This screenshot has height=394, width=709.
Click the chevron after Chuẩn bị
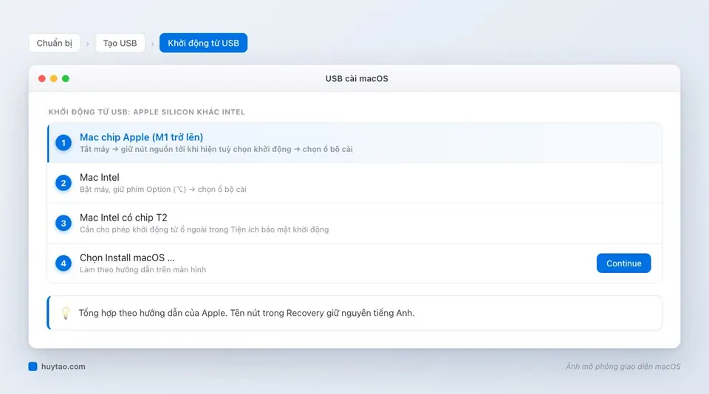point(87,44)
